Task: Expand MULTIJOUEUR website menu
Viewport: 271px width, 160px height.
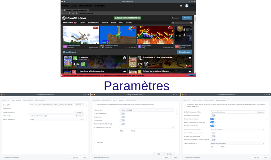Action: [70, 23]
